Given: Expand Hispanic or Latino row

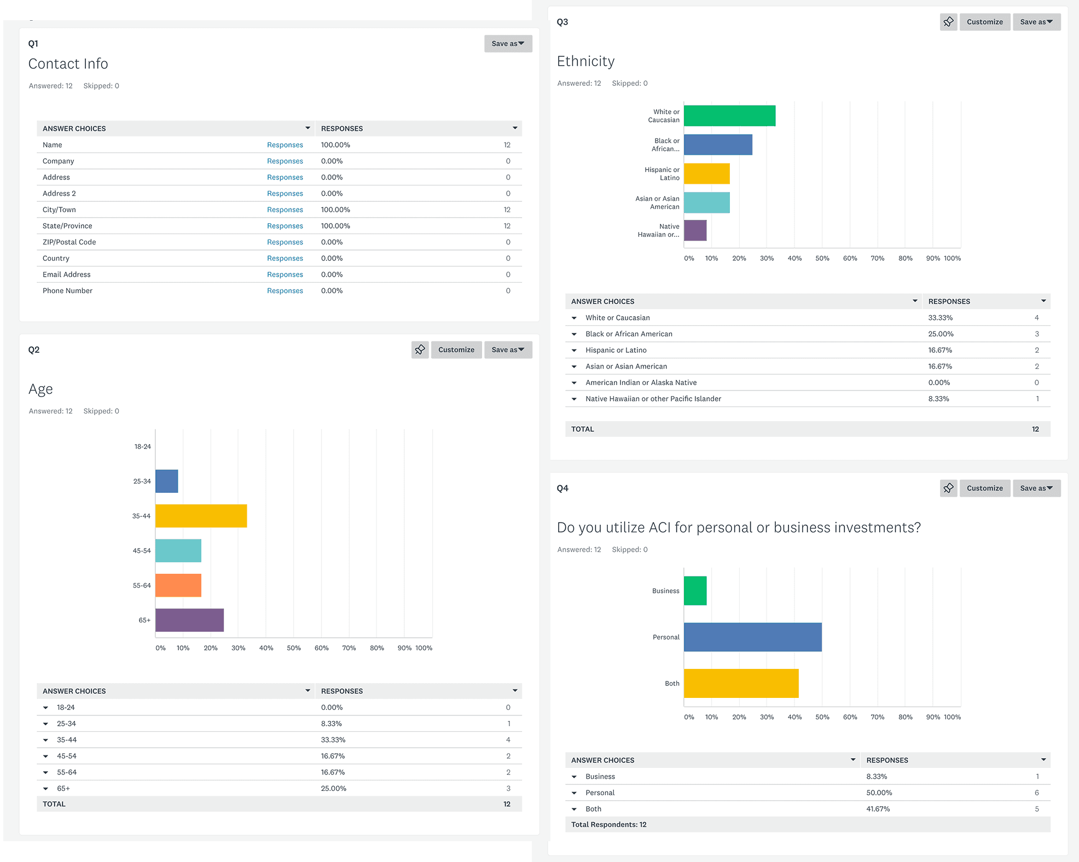Looking at the screenshot, I should [574, 351].
